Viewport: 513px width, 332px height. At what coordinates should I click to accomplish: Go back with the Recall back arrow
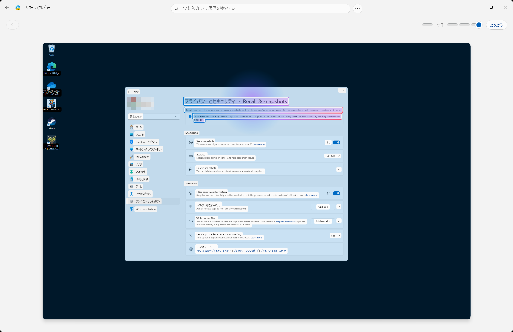(x=7, y=7)
